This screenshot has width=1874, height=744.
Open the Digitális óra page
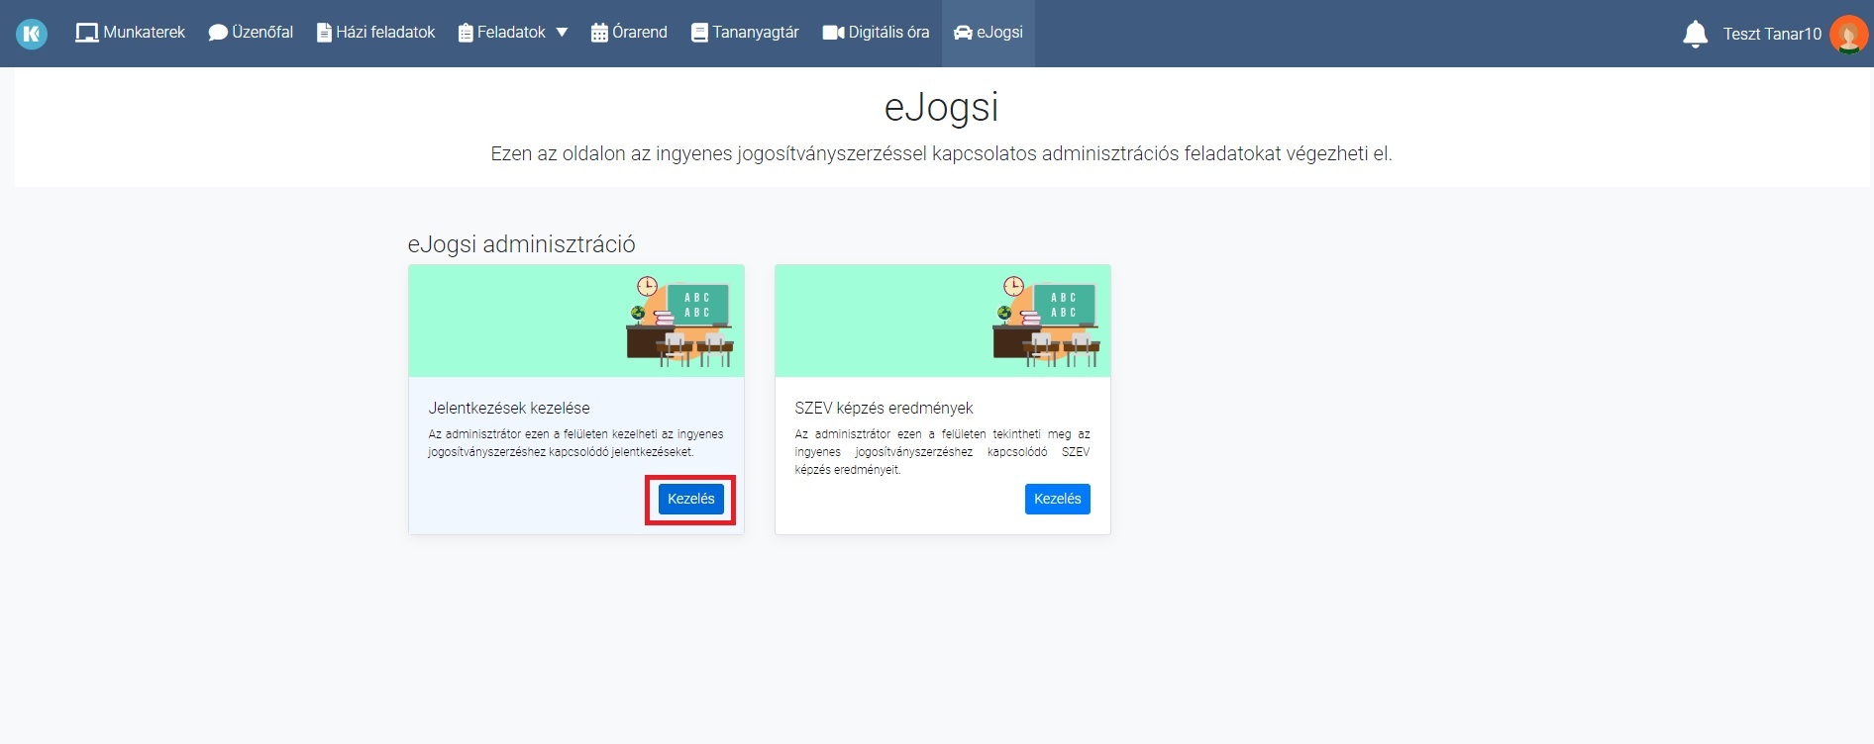click(876, 33)
